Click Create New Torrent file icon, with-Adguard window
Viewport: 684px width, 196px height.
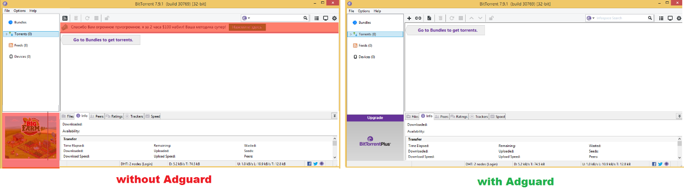click(429, 18)
